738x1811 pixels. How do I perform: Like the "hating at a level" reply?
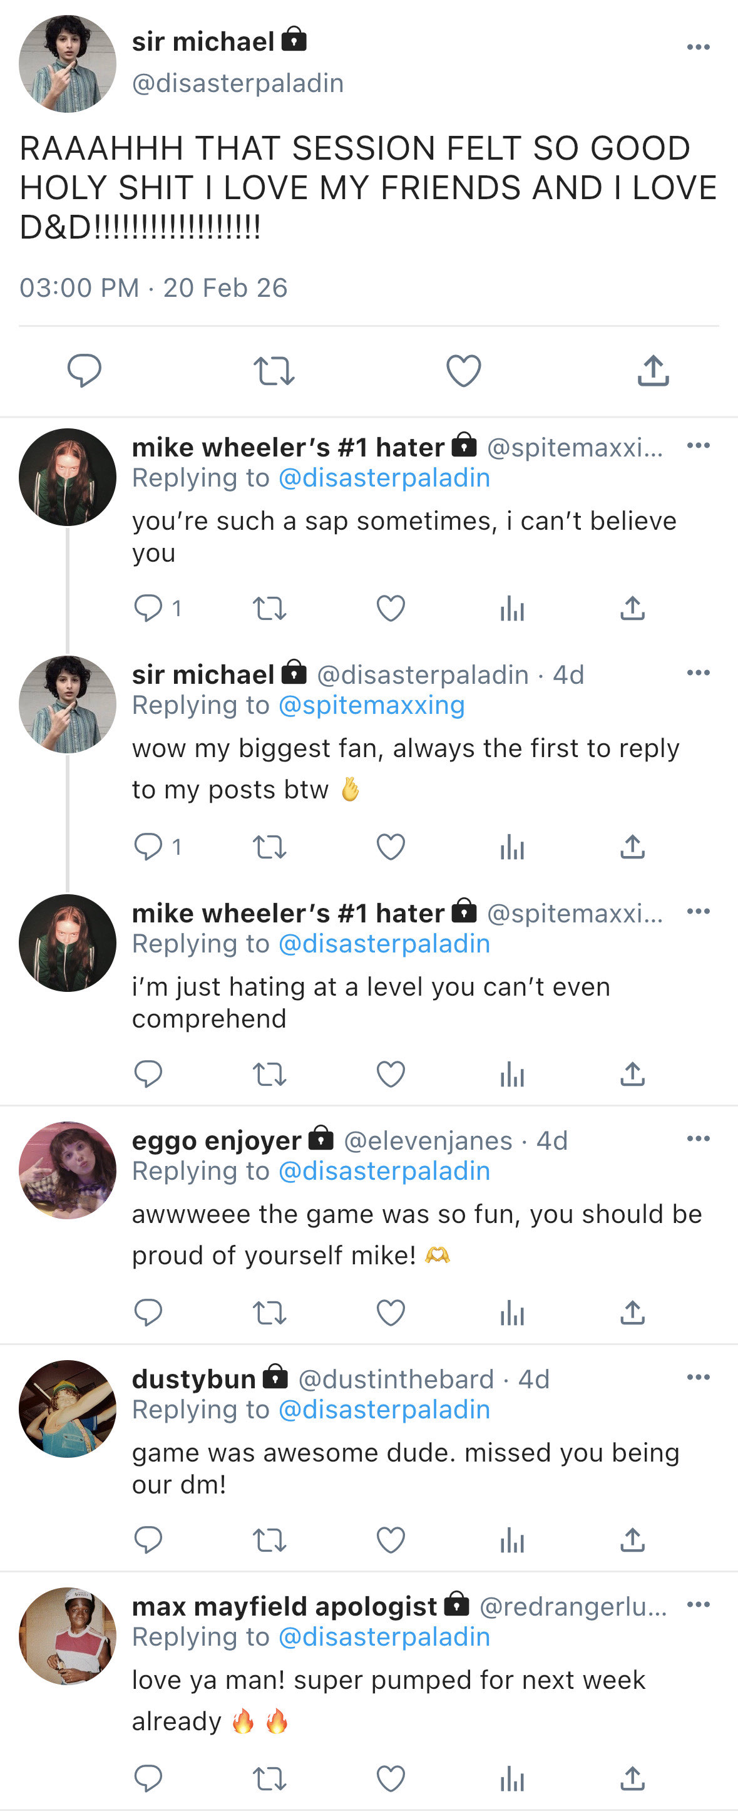coord(391,1074)
